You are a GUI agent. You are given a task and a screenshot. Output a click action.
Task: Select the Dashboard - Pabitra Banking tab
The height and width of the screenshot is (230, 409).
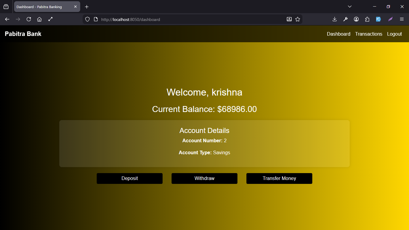47,7
